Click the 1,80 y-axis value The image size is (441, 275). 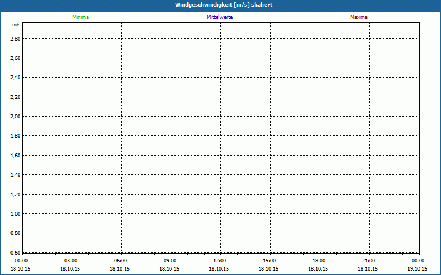[15, 136]
